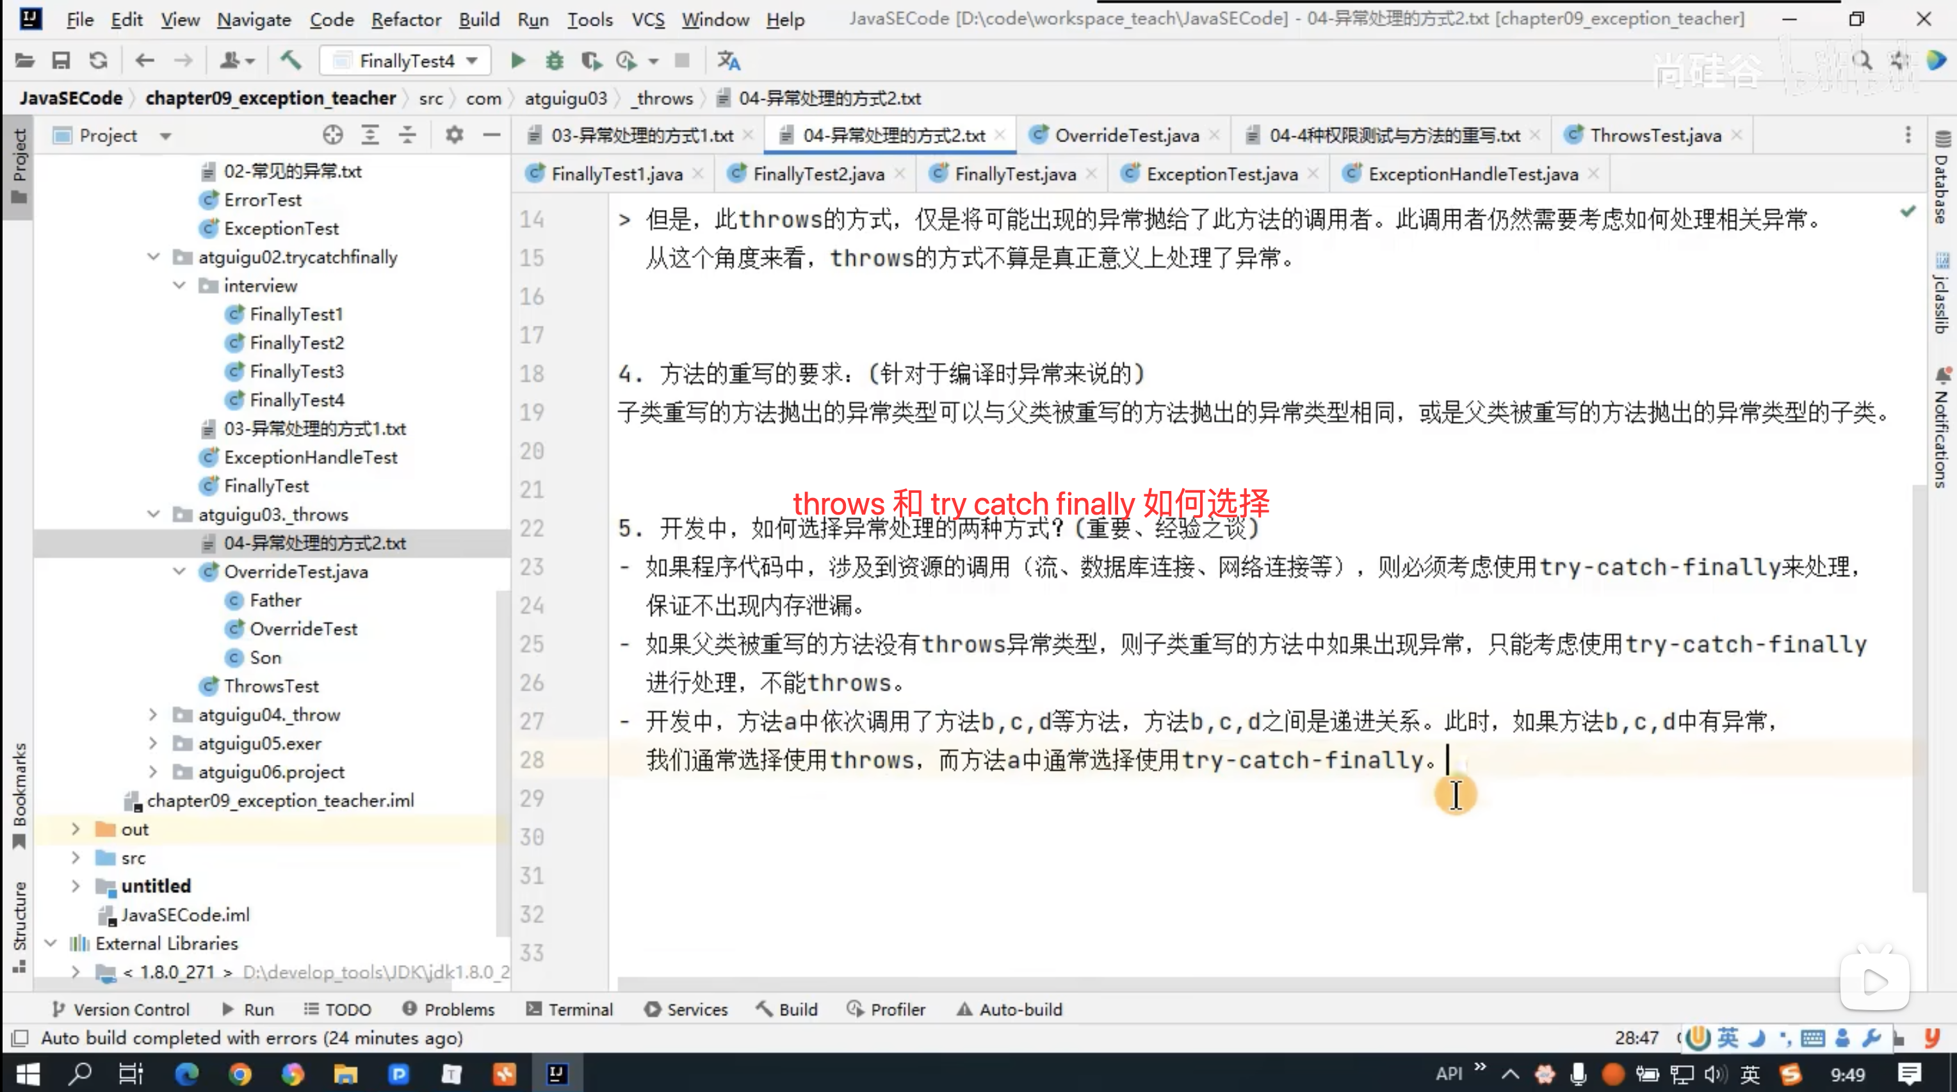Screen dimensions: 1957x1092
Task: Collapse the interview folder
Action: 179,285
